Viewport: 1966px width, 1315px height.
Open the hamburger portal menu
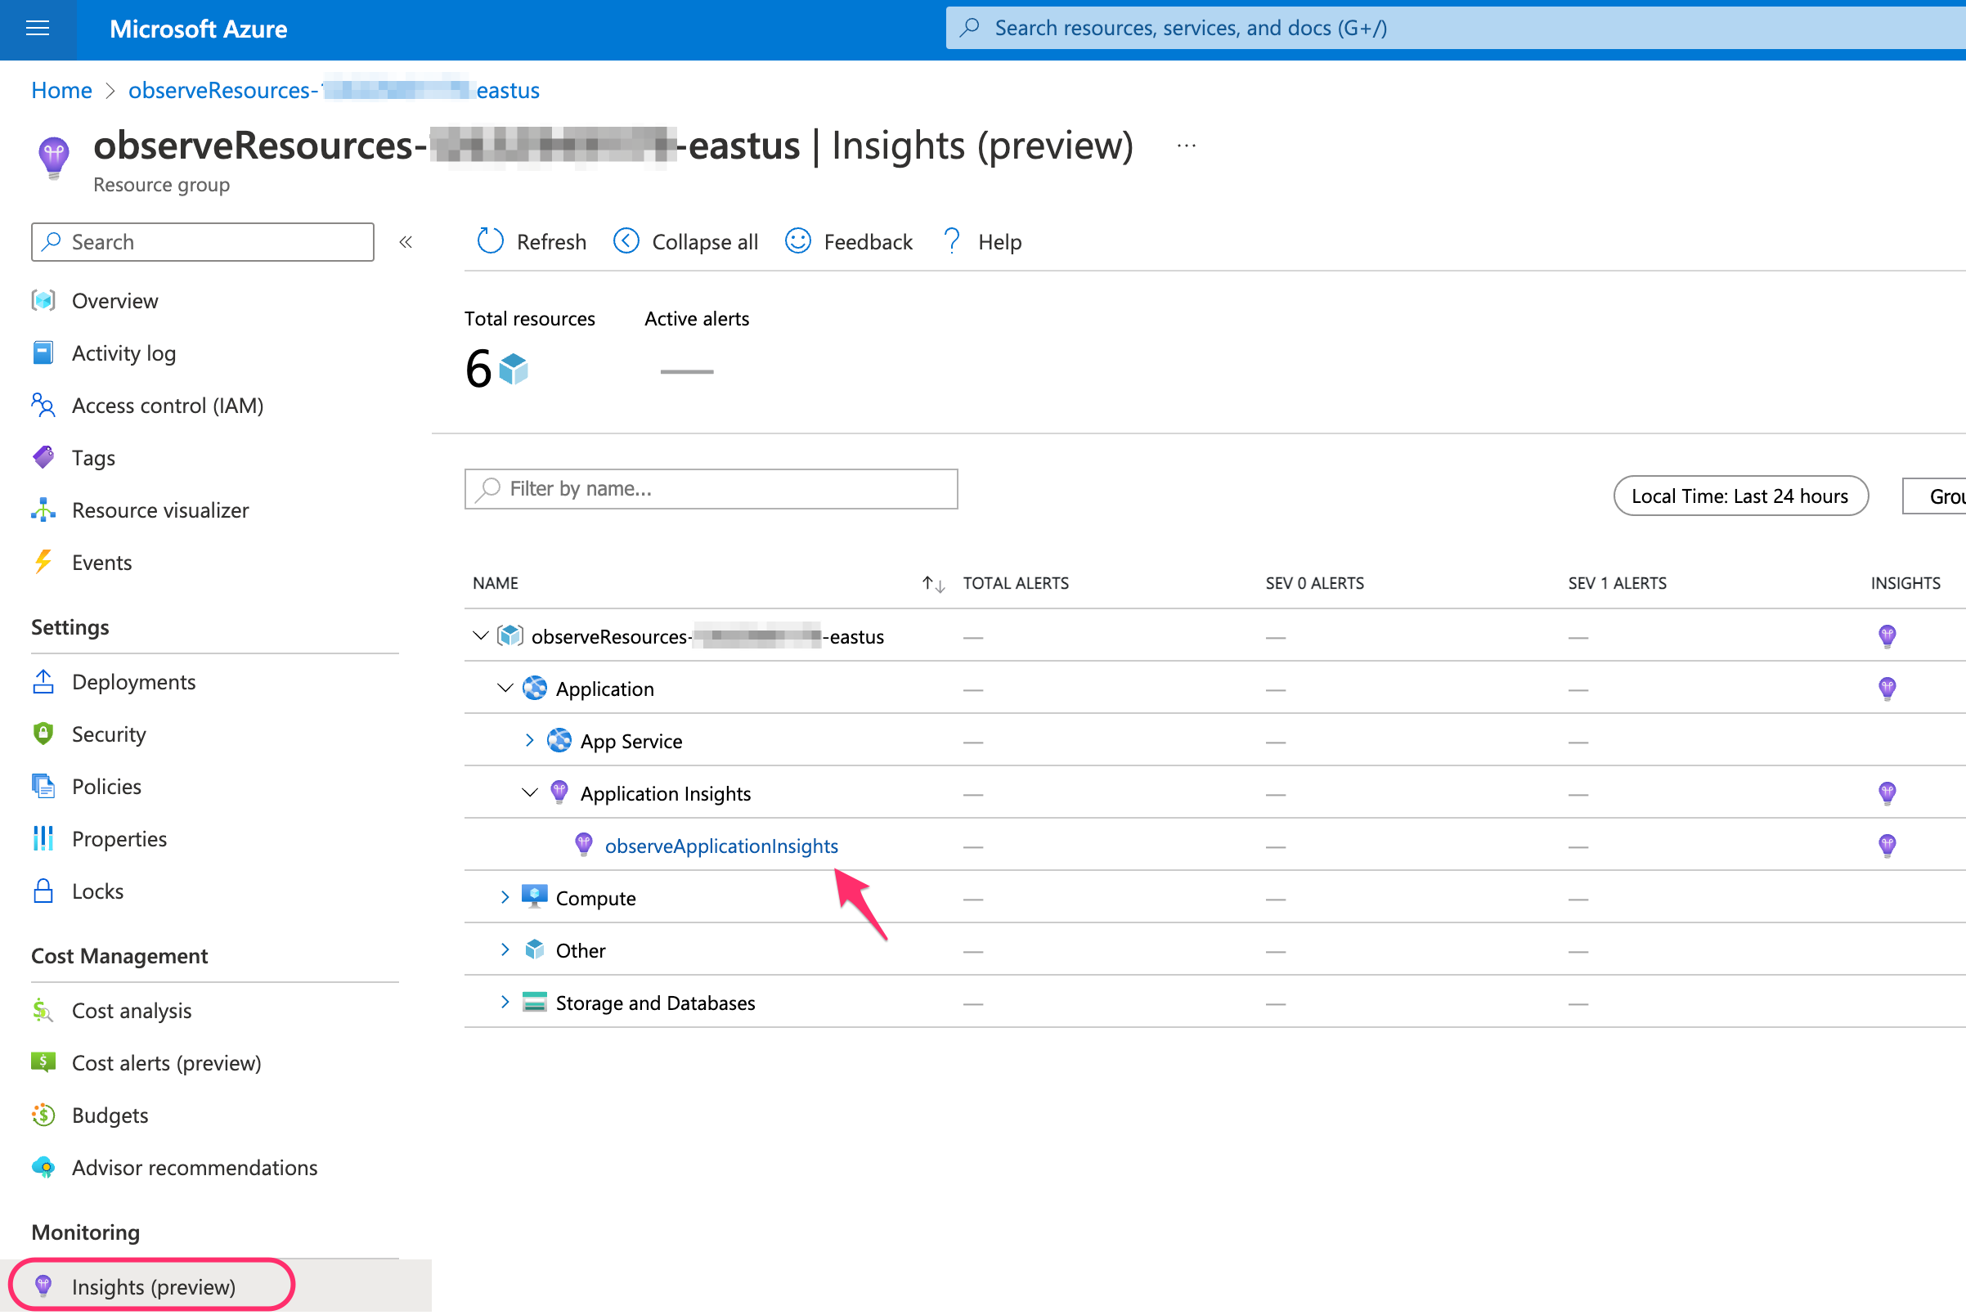pos(38,29)
